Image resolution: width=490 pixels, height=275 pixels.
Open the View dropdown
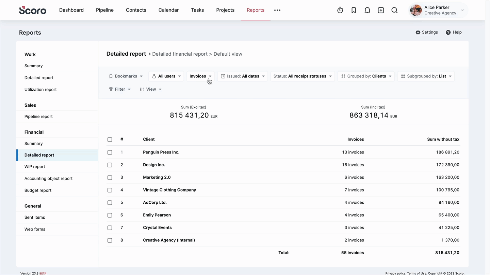151,89
